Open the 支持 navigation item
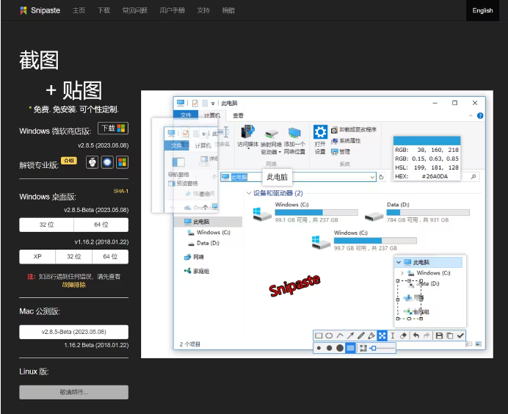This screenshot has width=508, height=414. click(x=203, y=10)
